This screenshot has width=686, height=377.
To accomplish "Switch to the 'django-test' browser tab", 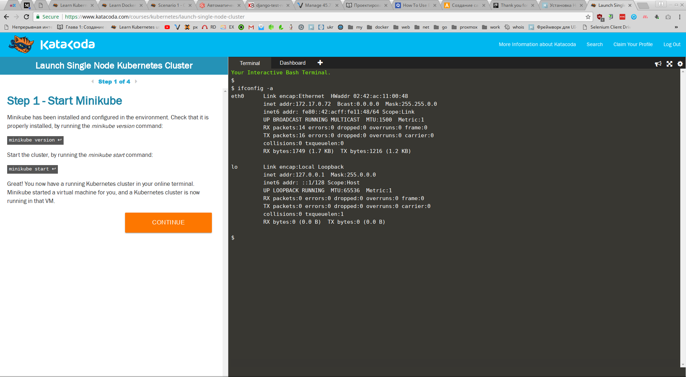I will click(269, 5).
